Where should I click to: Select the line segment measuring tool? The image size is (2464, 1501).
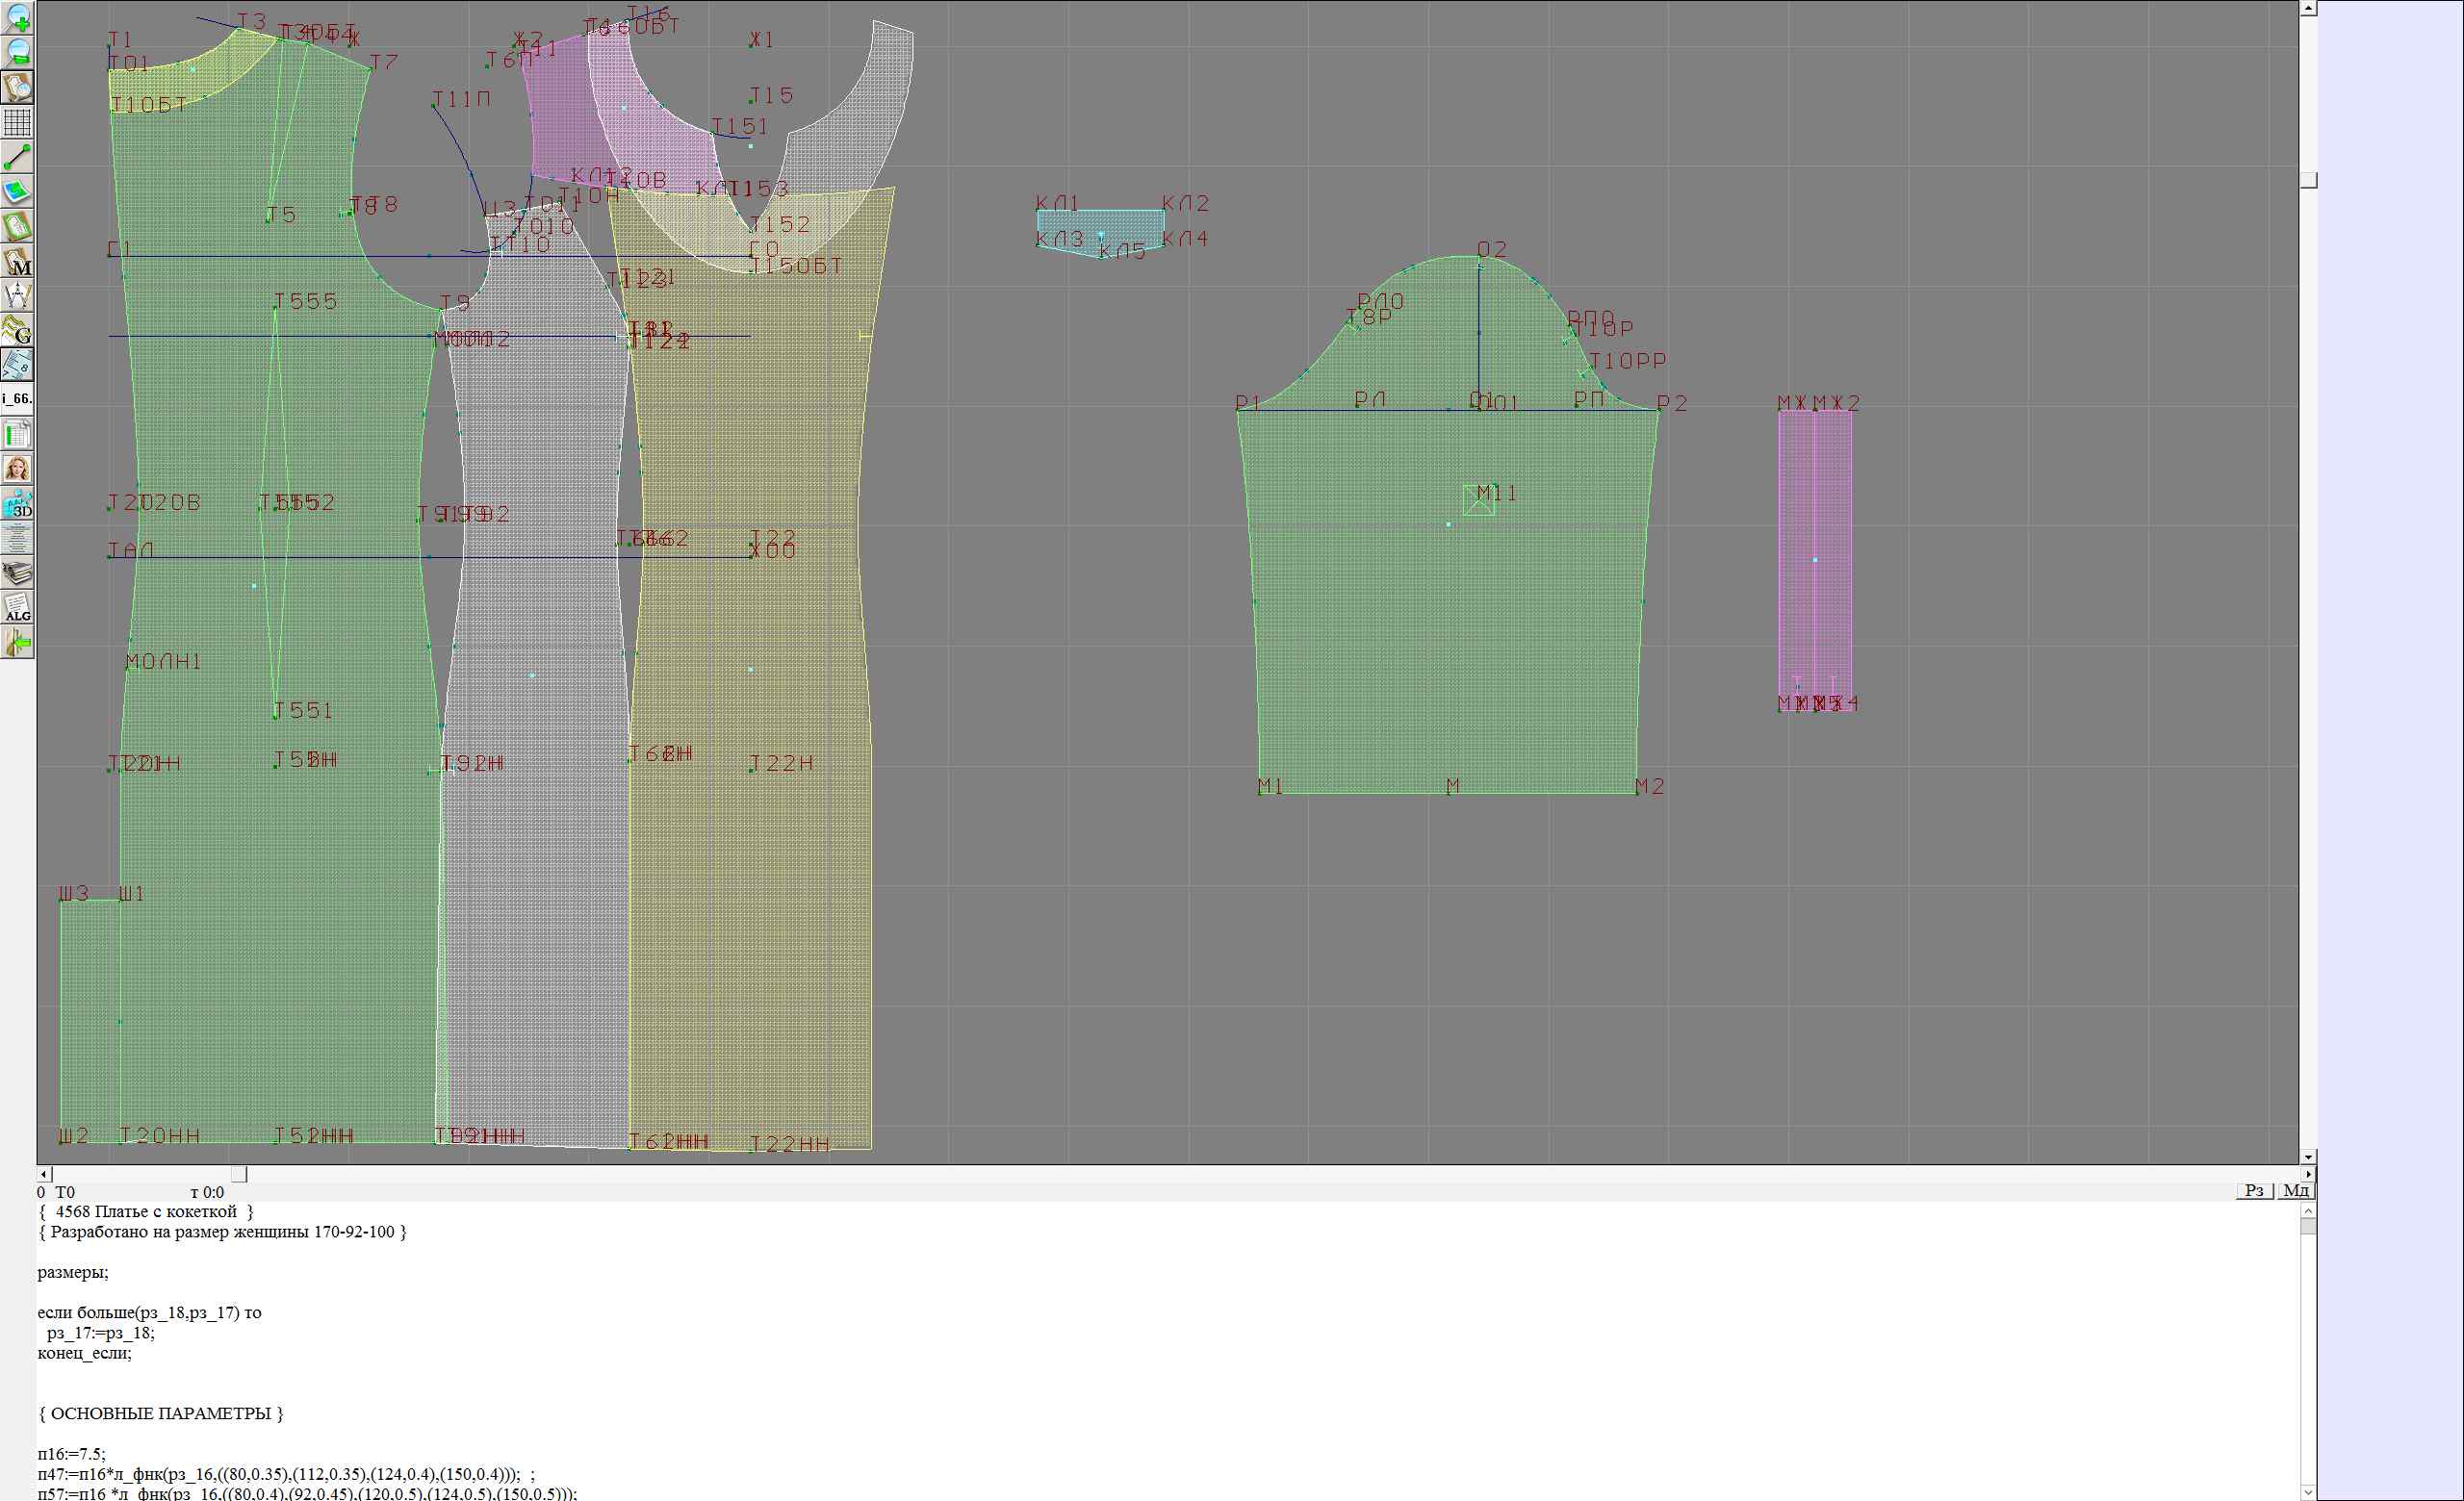(17, 157)
